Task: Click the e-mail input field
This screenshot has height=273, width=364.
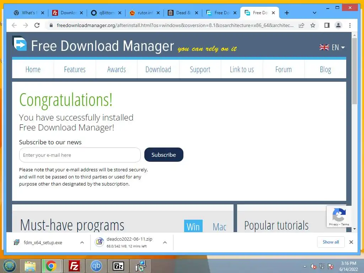Action: click(x=80, y=155)
